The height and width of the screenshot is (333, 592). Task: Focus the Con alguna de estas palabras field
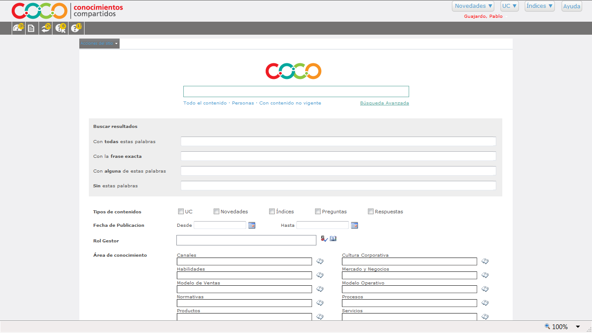coord(338,171)
